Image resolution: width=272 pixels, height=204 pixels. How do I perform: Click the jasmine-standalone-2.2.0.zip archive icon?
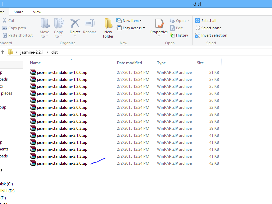point(33,163)
